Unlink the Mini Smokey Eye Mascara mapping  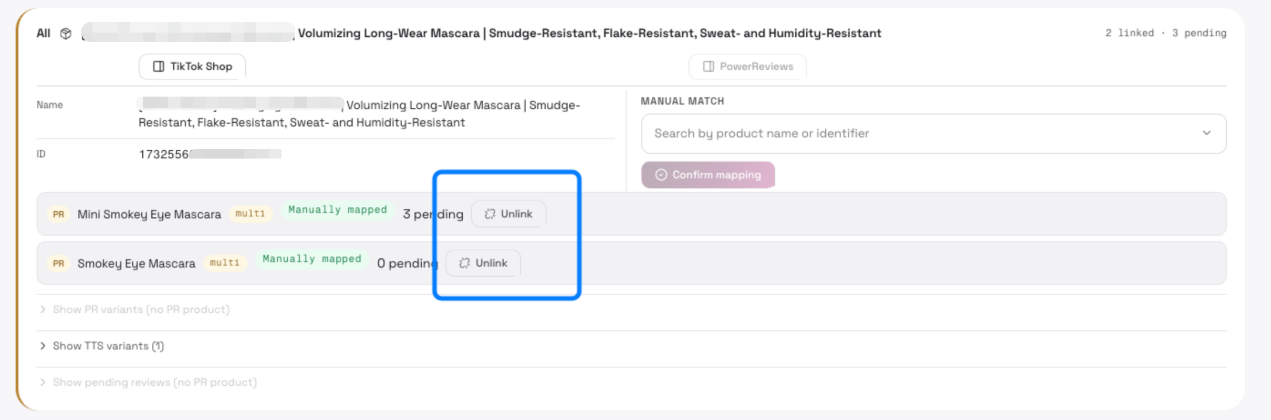[x=508, y=214]
